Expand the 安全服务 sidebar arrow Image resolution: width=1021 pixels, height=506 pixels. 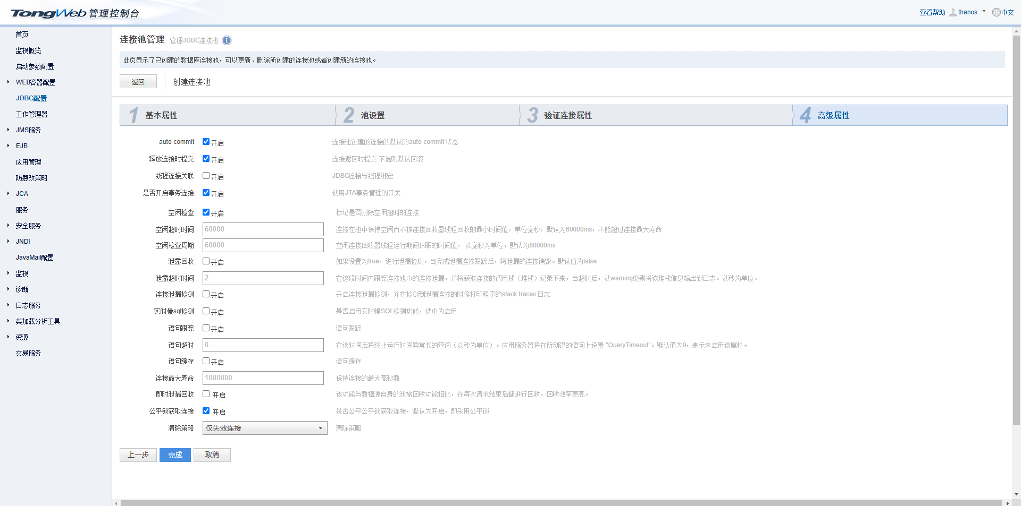[x=8, y=226]
